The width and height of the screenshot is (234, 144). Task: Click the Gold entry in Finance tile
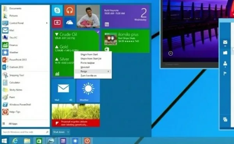pos(66,48)
